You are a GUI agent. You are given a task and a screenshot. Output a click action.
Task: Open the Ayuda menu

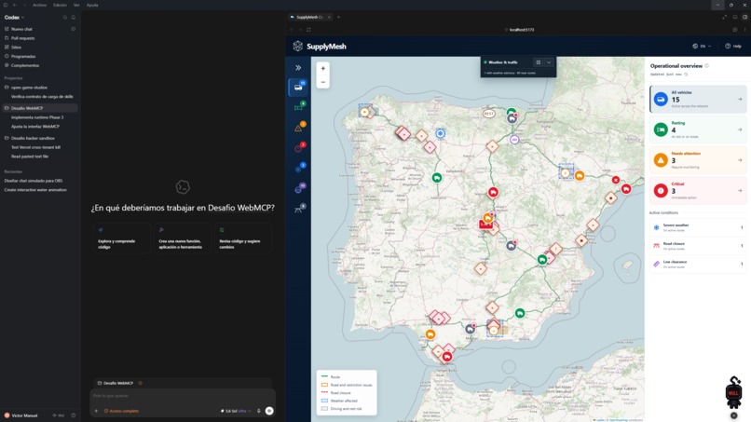pos(92,5)
